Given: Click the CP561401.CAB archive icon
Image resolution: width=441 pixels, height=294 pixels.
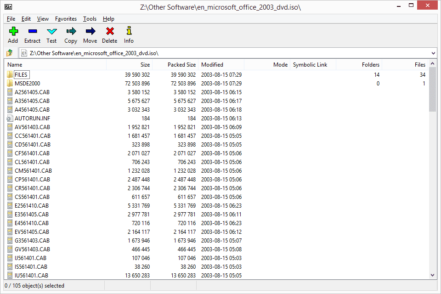Looking at the screenshot, I should (10, 179).
